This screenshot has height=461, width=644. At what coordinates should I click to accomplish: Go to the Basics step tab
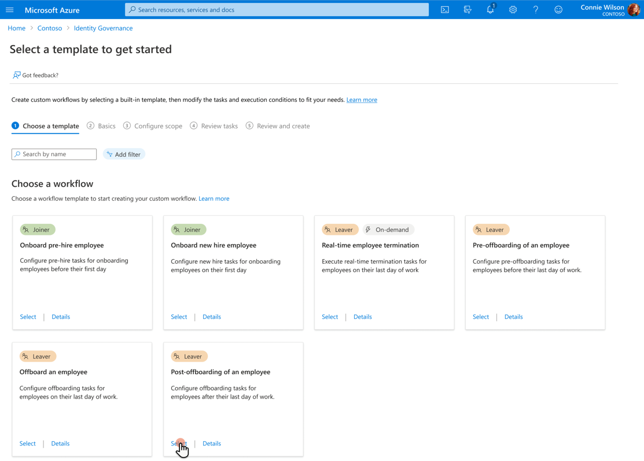tap(101, 126)
